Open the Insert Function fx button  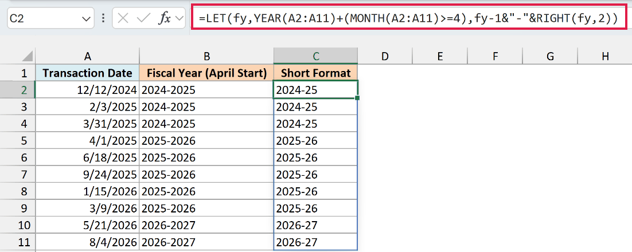coord(165,18)
